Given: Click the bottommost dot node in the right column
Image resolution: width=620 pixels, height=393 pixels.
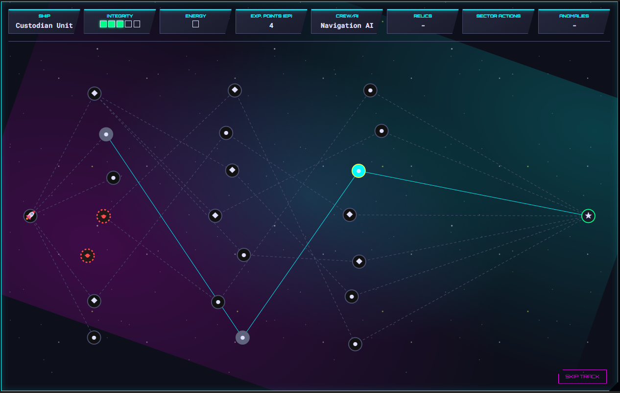Looking at the screenshot, I should (355, 344).
